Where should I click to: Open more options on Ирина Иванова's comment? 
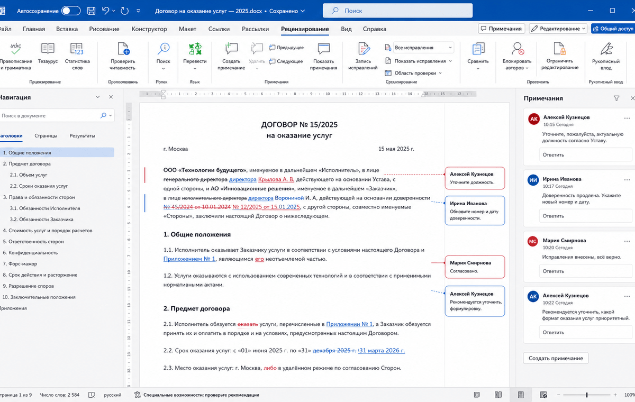[627, 179]
